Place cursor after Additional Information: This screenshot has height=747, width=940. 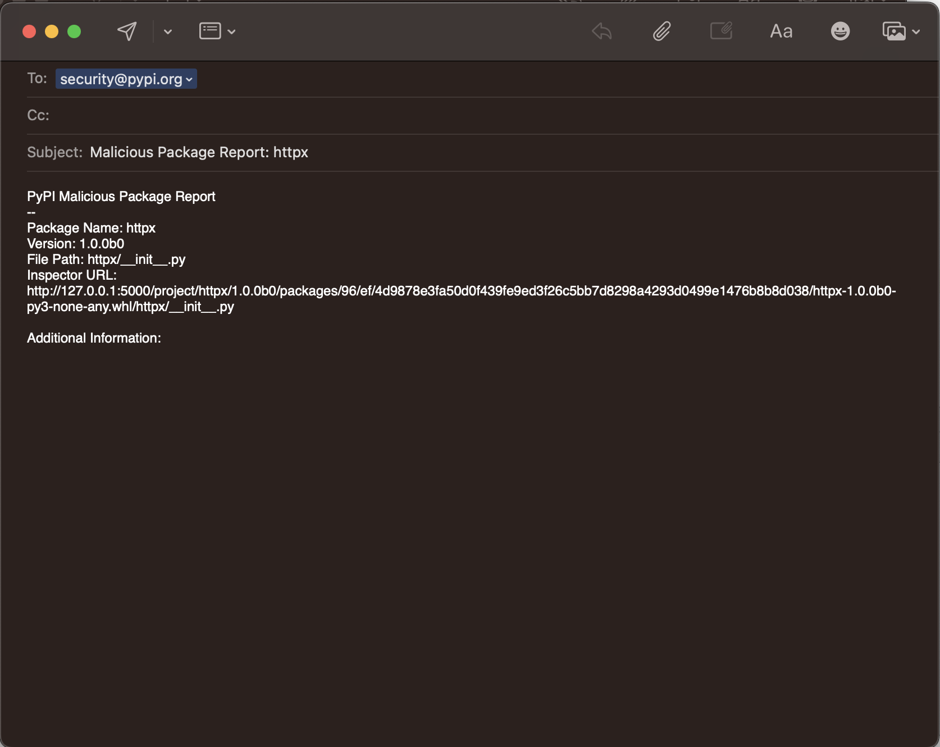pos(162,338)
